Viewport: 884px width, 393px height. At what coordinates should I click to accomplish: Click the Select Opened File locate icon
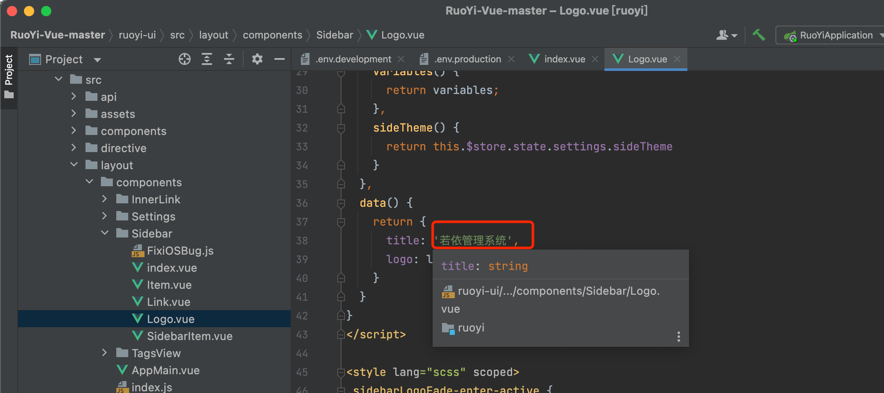(x=185, y=59)
